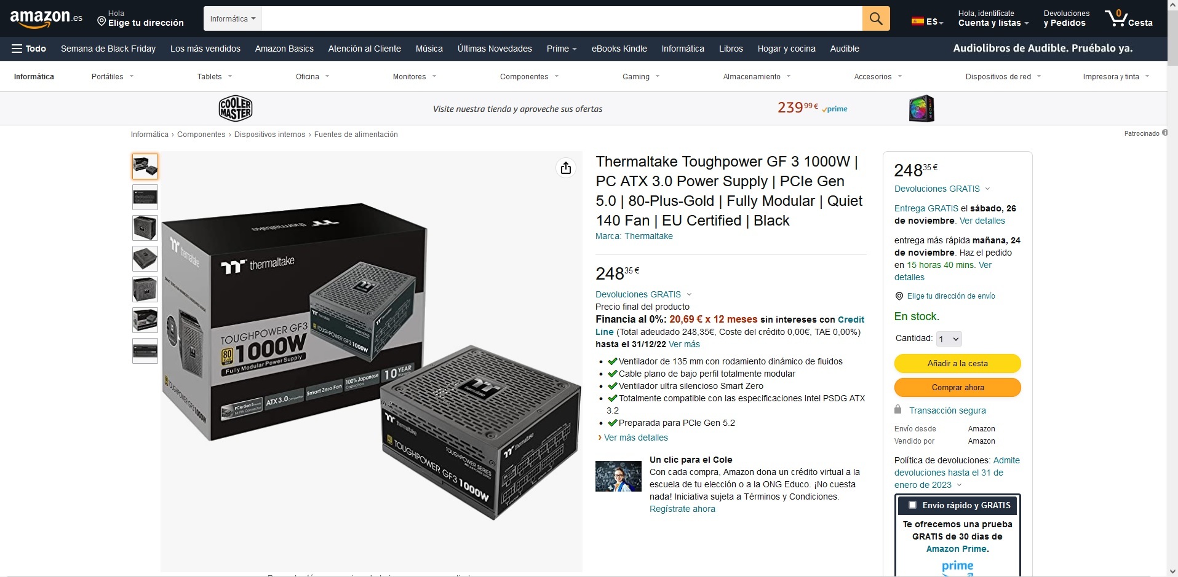The image size is (1178, 577).
Task: Click into the Amazon search field
Action: (x=562, y=18)
